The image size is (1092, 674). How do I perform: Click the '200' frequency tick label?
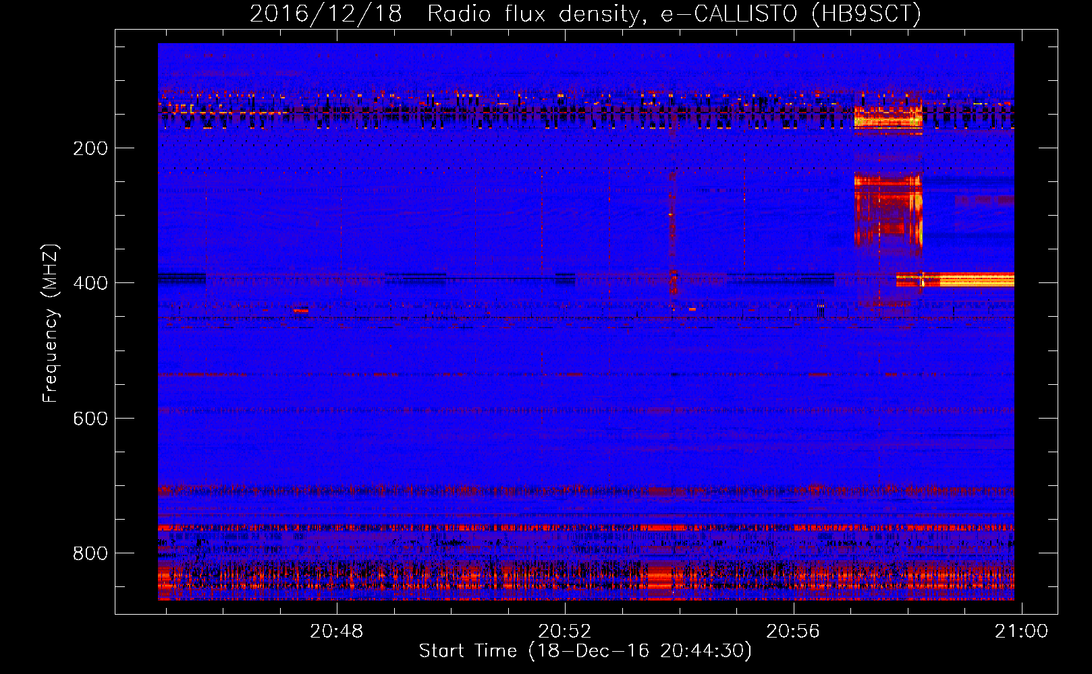pos(90,148)
